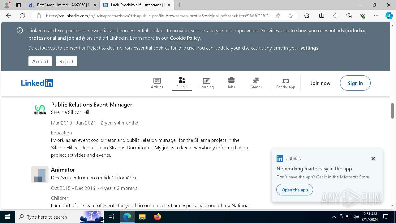Image resolution: width=396 pixels, height=223 pixels.
Task: Reject non-essential cookies
Action: 67,61
